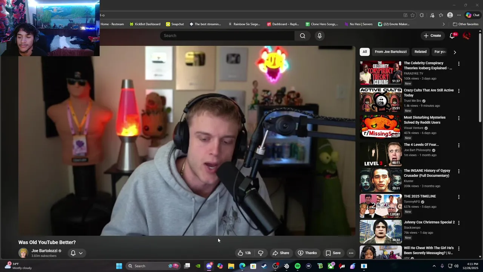Expand more favorites bar chevron
The height and width of the screenshot is (272, 483).
coord(443,24)
